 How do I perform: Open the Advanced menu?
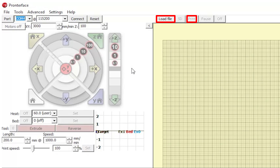[36, 12]
